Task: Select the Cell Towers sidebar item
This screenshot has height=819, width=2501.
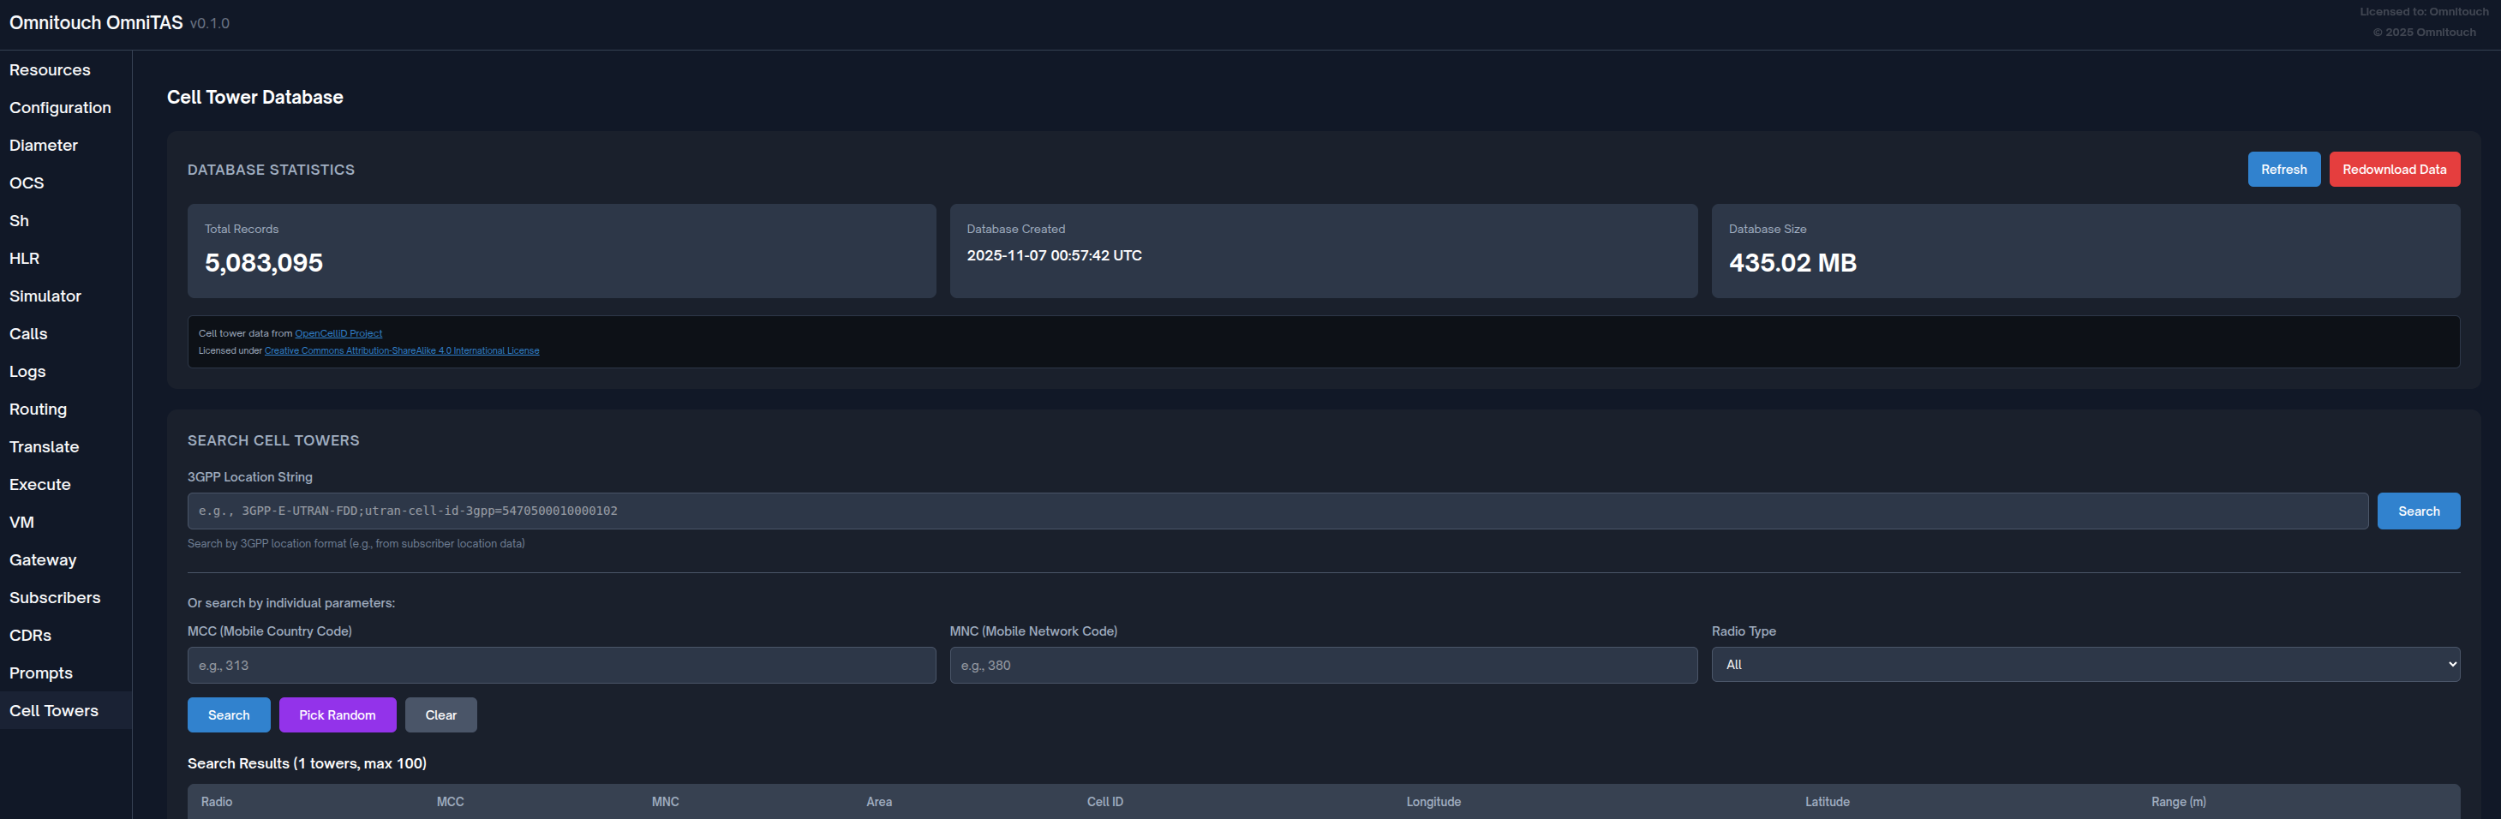Action: (x=53, y=711)
